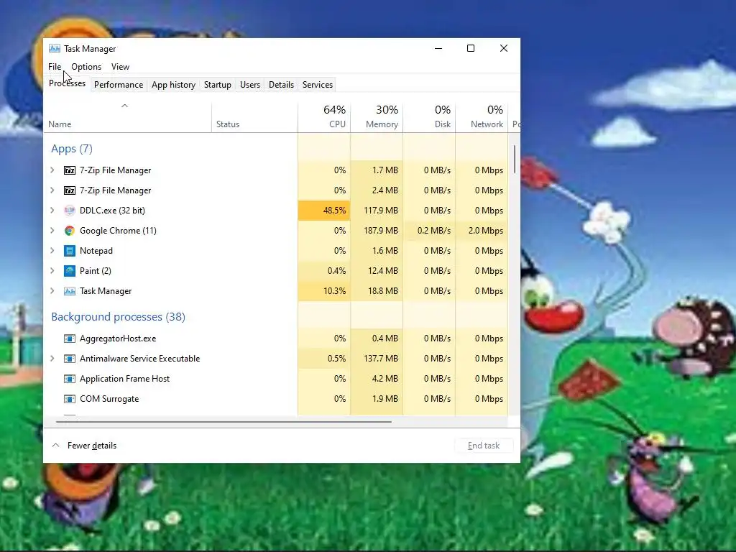Switch to the Services tab
The width and height of the screenshot is (736, 552).
point(317,85)
